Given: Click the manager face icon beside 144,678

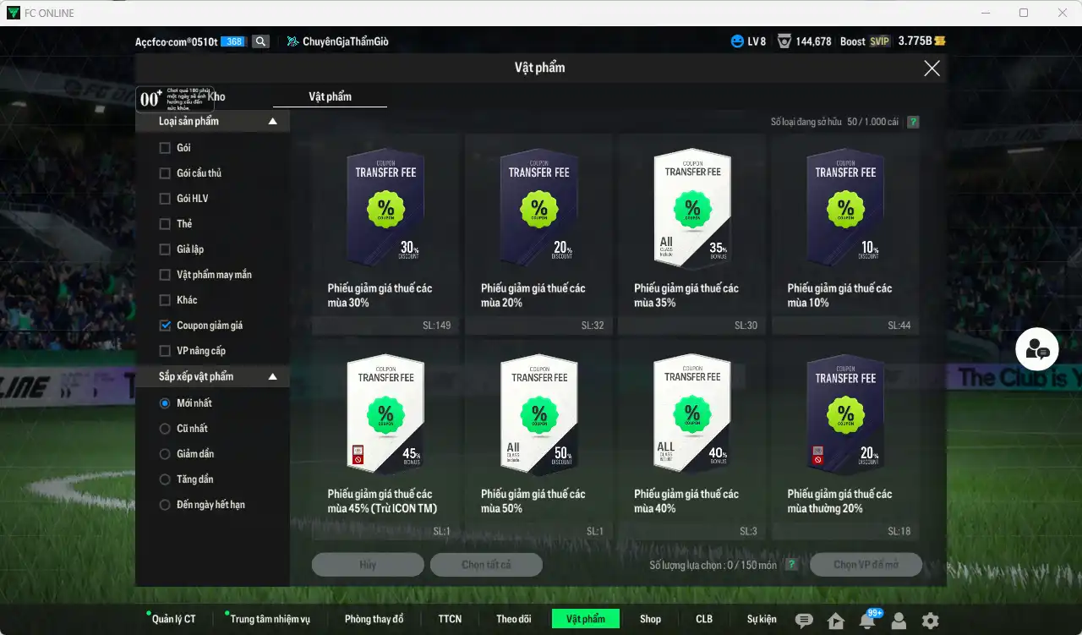Looking at the screenshot, I should pos(784,41).
